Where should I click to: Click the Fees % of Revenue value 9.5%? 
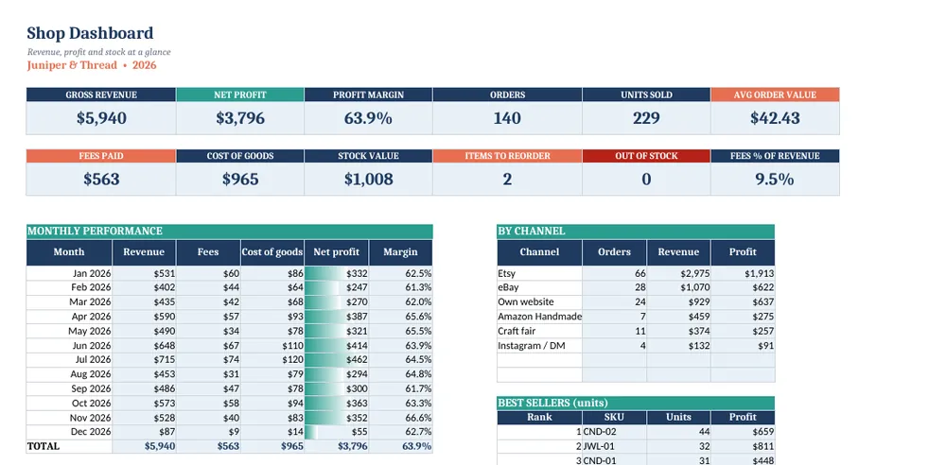(x=776, y=180)
